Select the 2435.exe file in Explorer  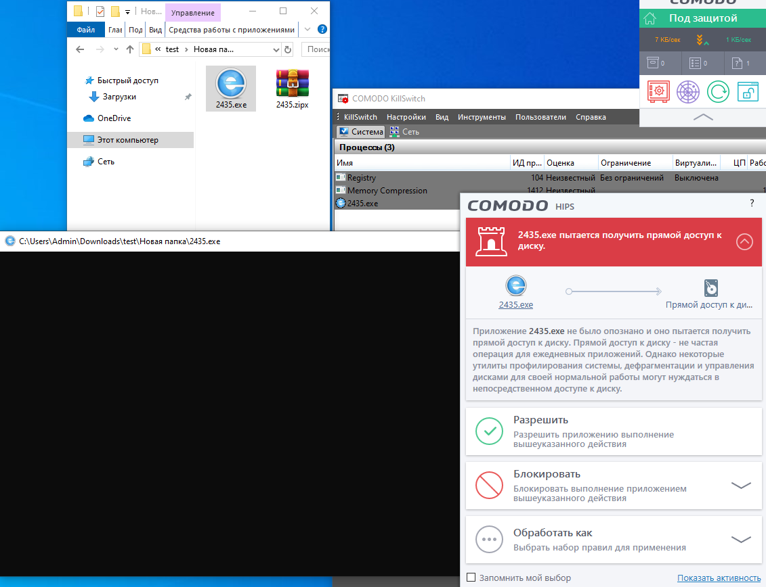(230, 89)
